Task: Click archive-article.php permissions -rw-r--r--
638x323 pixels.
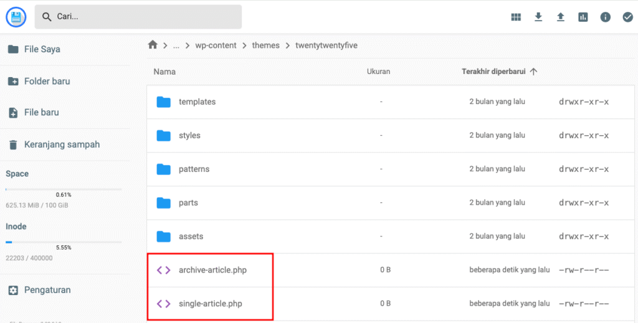Action: [584, 270]
